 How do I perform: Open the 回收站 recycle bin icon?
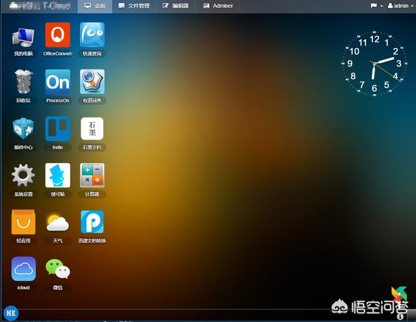coord(23,81)
